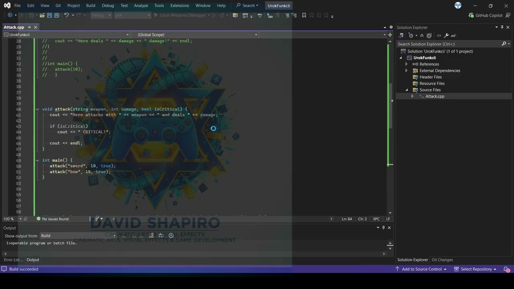Image resolution: width=514 pixels, height=289 pixels.
Task: Open Properties wrench icon in Solution Explorer
Action: point(446,35)
